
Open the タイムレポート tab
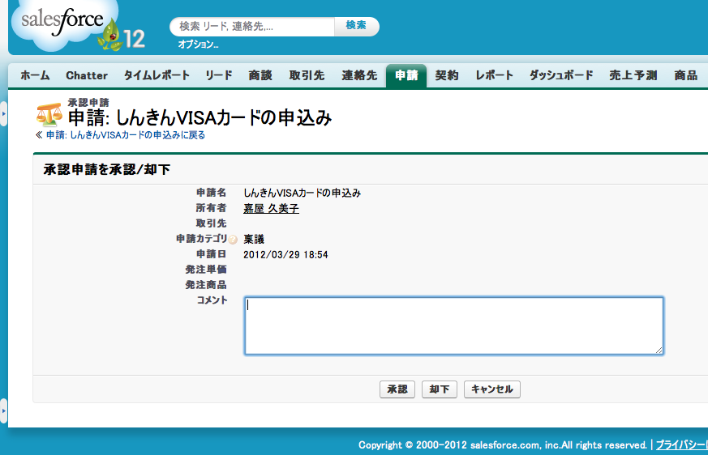[157, 75]
